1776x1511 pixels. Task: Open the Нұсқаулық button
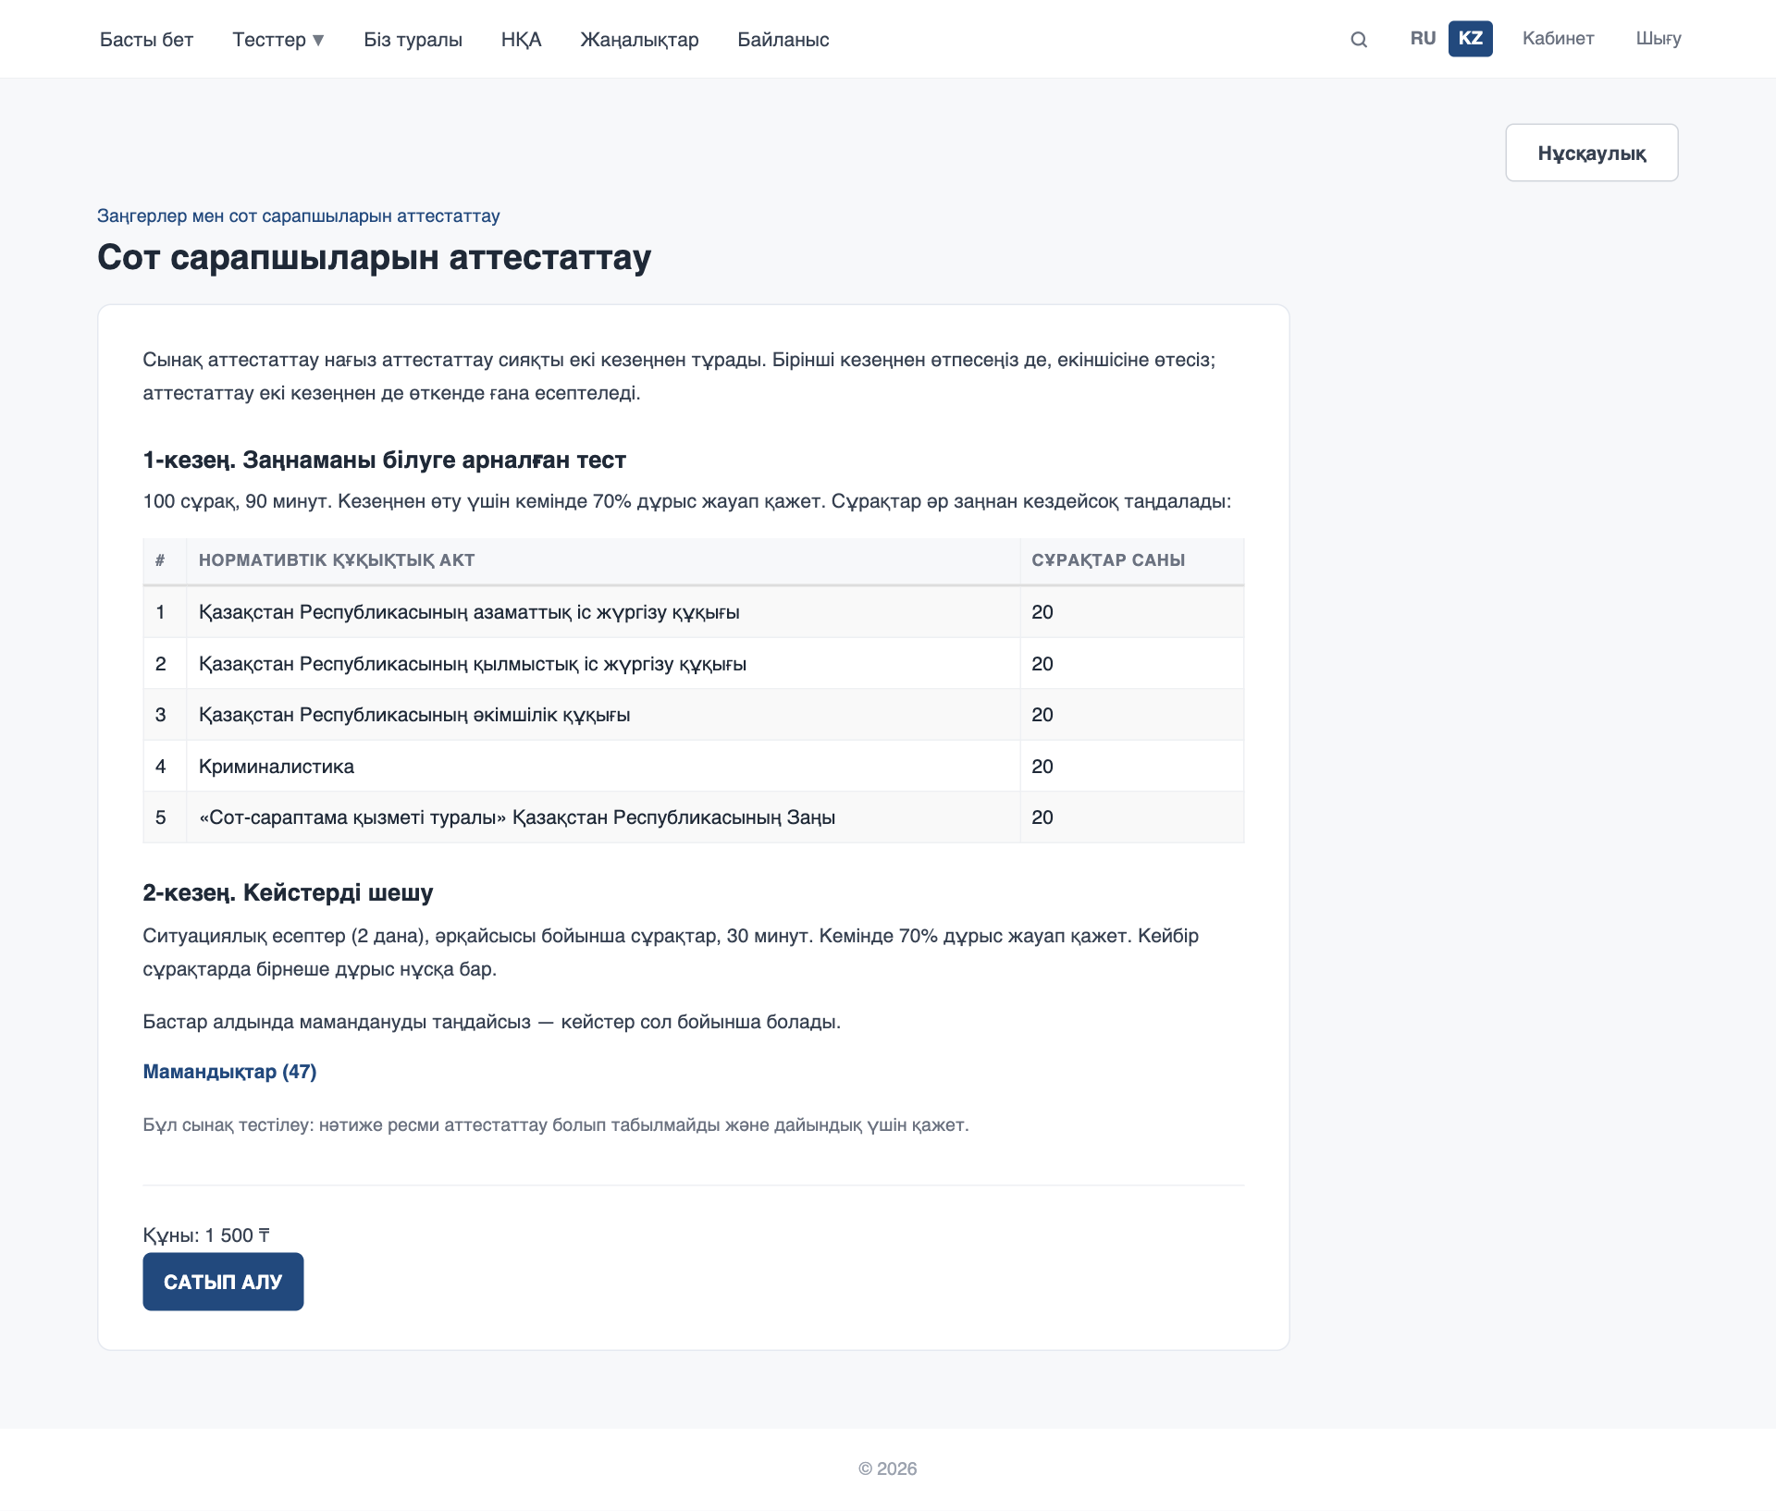pos(1591,153)
